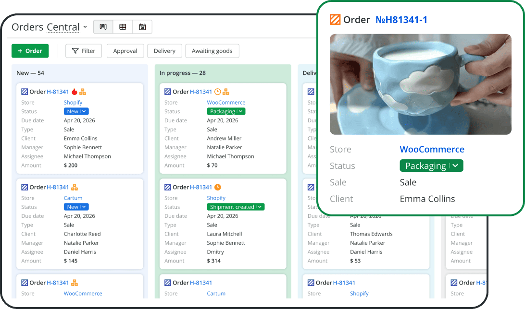Select the New — 54 column header
The height and width of the screenshot is (309, 525).
(30, 73)
